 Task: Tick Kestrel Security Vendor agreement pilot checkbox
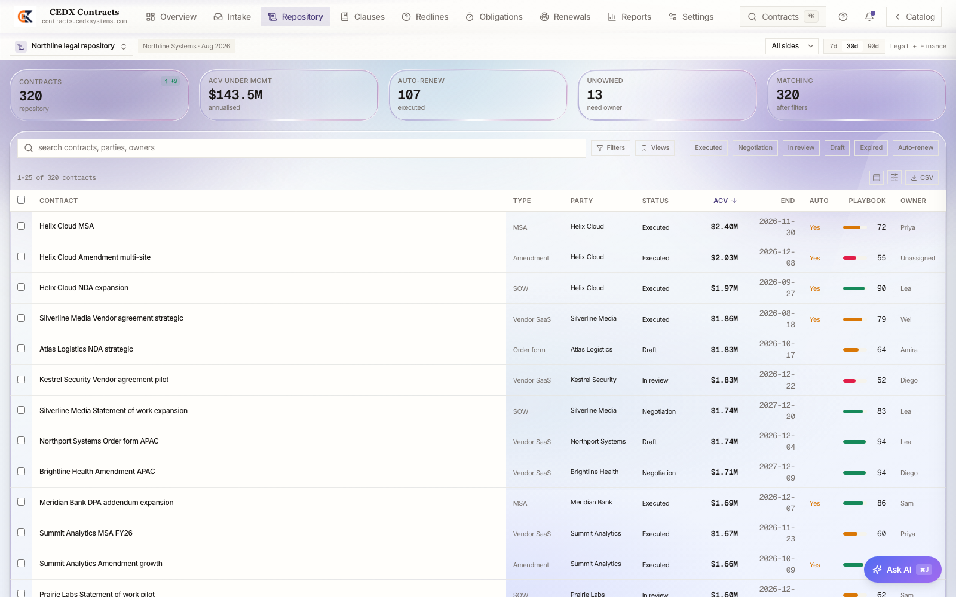[22, 380]
